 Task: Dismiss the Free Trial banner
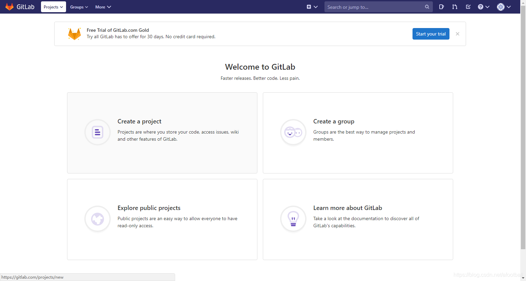[x=458, y=34]
